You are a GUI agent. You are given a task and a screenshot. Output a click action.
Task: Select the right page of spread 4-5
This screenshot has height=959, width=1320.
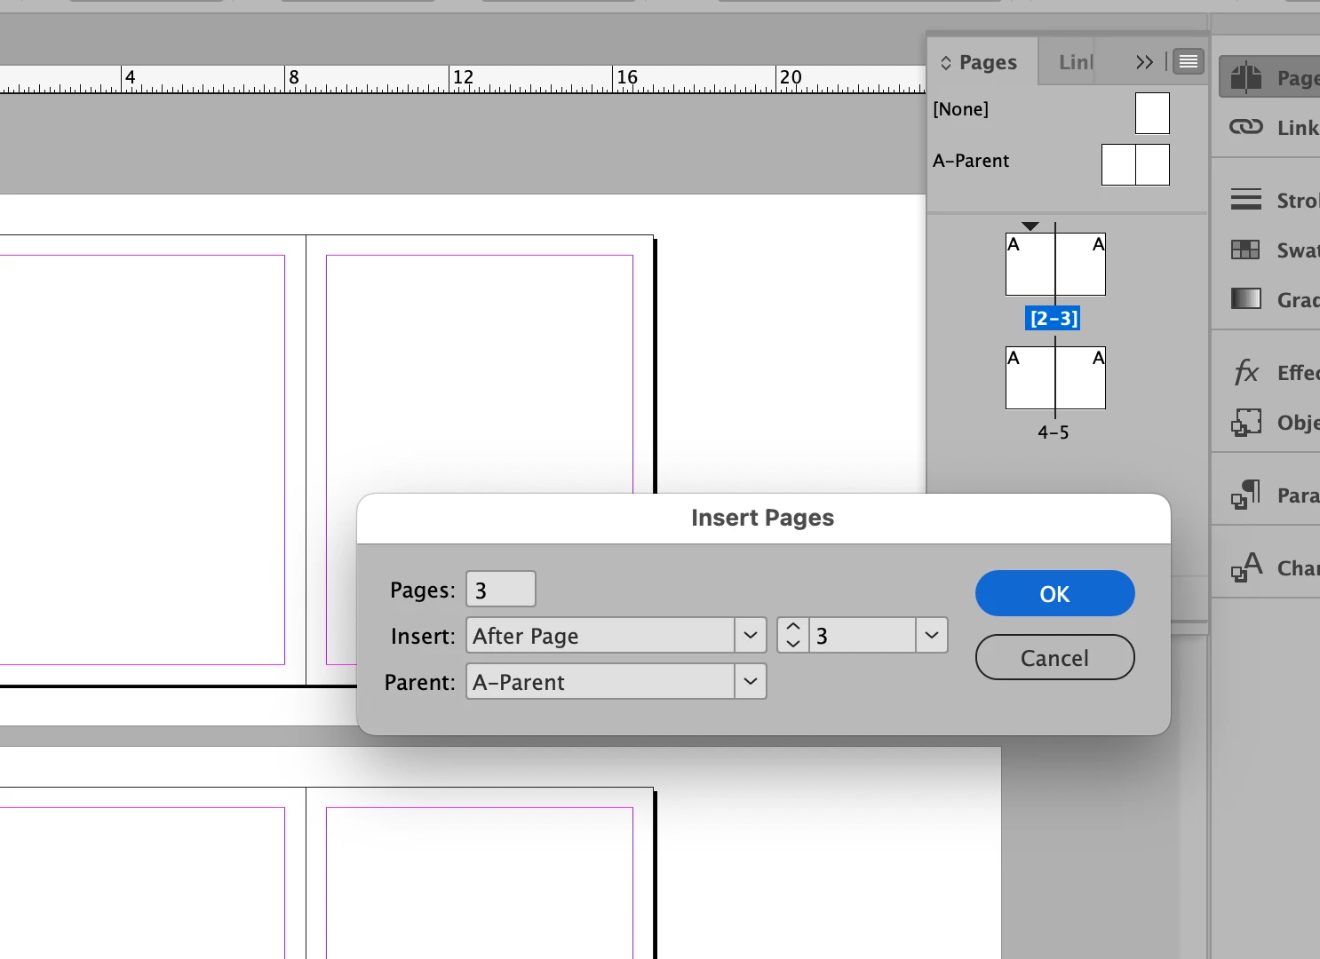pos(1080,378)
